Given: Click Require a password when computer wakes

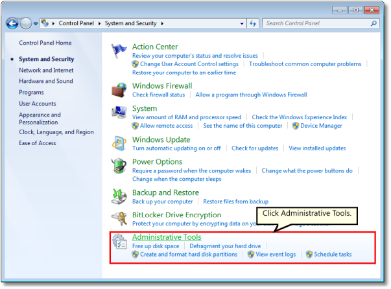Looking at the screenshot, I should pyautogui.click(x=191, y=171).
